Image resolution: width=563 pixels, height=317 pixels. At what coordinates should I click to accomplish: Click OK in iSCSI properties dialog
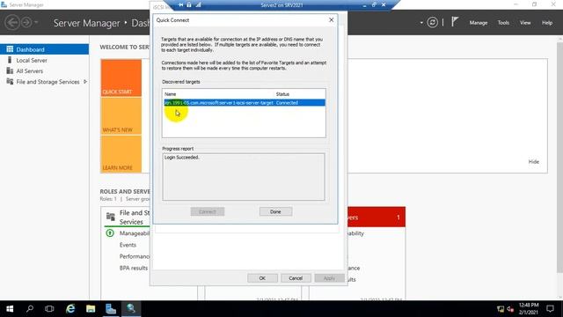pos(262,278)
